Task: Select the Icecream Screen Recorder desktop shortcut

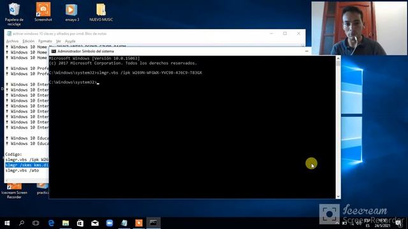Action: point(14,191)
